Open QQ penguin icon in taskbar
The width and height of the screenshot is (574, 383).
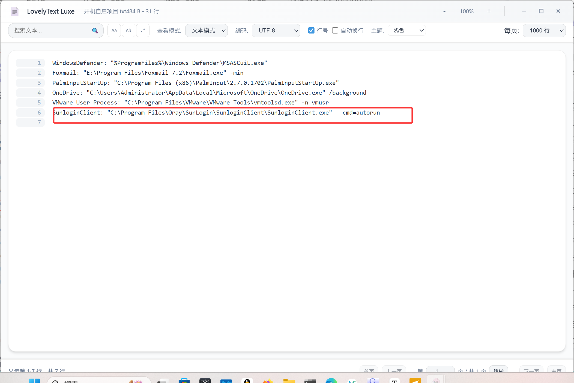247,381
